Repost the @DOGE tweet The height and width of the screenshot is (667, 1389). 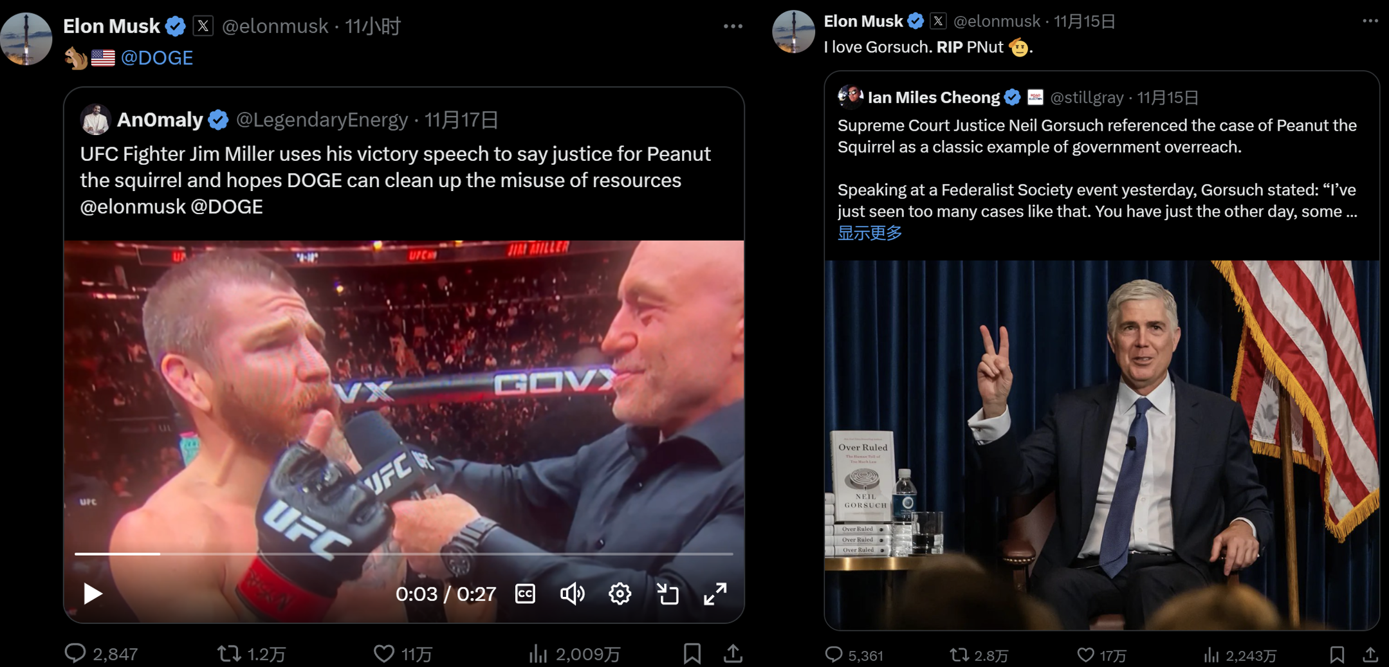tap(228, 653)
